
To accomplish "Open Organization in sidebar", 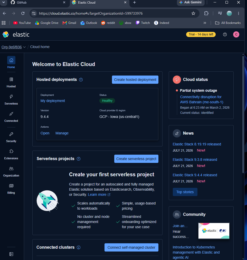I will click(11, 172).
